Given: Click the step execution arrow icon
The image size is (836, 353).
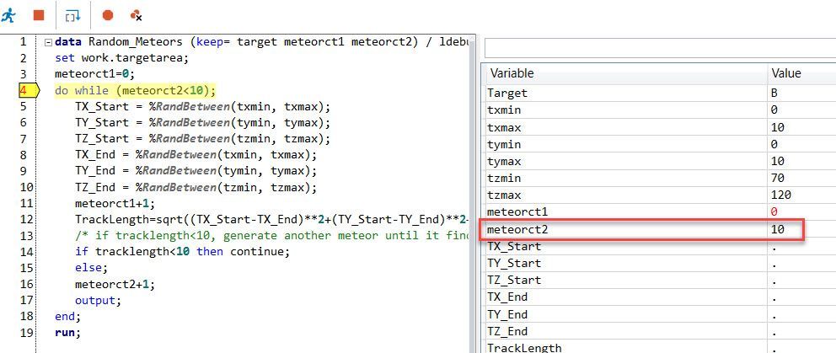Looking at the screenshot, I should coord(72,16).
